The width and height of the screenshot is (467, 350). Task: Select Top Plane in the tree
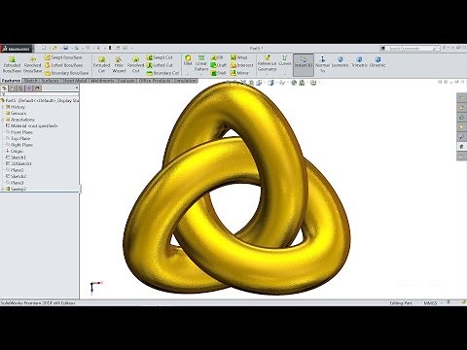point(19,138)
